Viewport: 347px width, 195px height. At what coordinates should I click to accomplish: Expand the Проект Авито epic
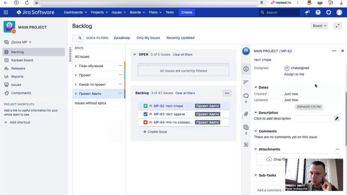[76, 94]
